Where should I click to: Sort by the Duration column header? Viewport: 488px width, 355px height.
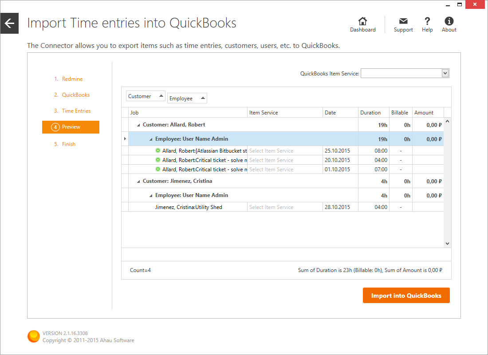tap(371, 113)
